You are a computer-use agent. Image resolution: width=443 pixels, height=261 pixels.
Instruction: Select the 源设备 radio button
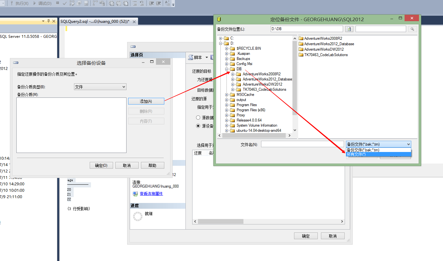pos(198,126)
